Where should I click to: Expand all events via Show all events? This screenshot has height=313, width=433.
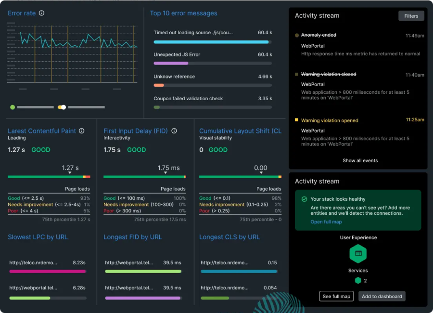pyautogui.click(x=360, y=160)
